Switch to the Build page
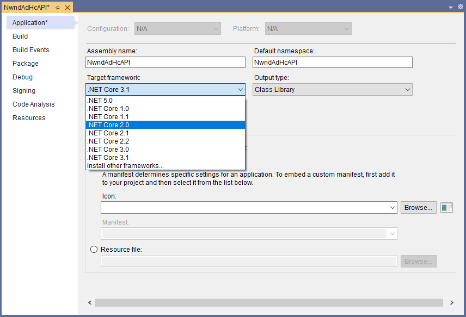Image resolution: width=466 pixels, height=317 pixels. [20, 36]
